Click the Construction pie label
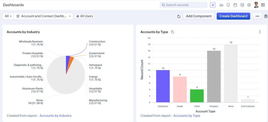Image resolution: width=268 pixels, height=122 pixels. point(97,43)
